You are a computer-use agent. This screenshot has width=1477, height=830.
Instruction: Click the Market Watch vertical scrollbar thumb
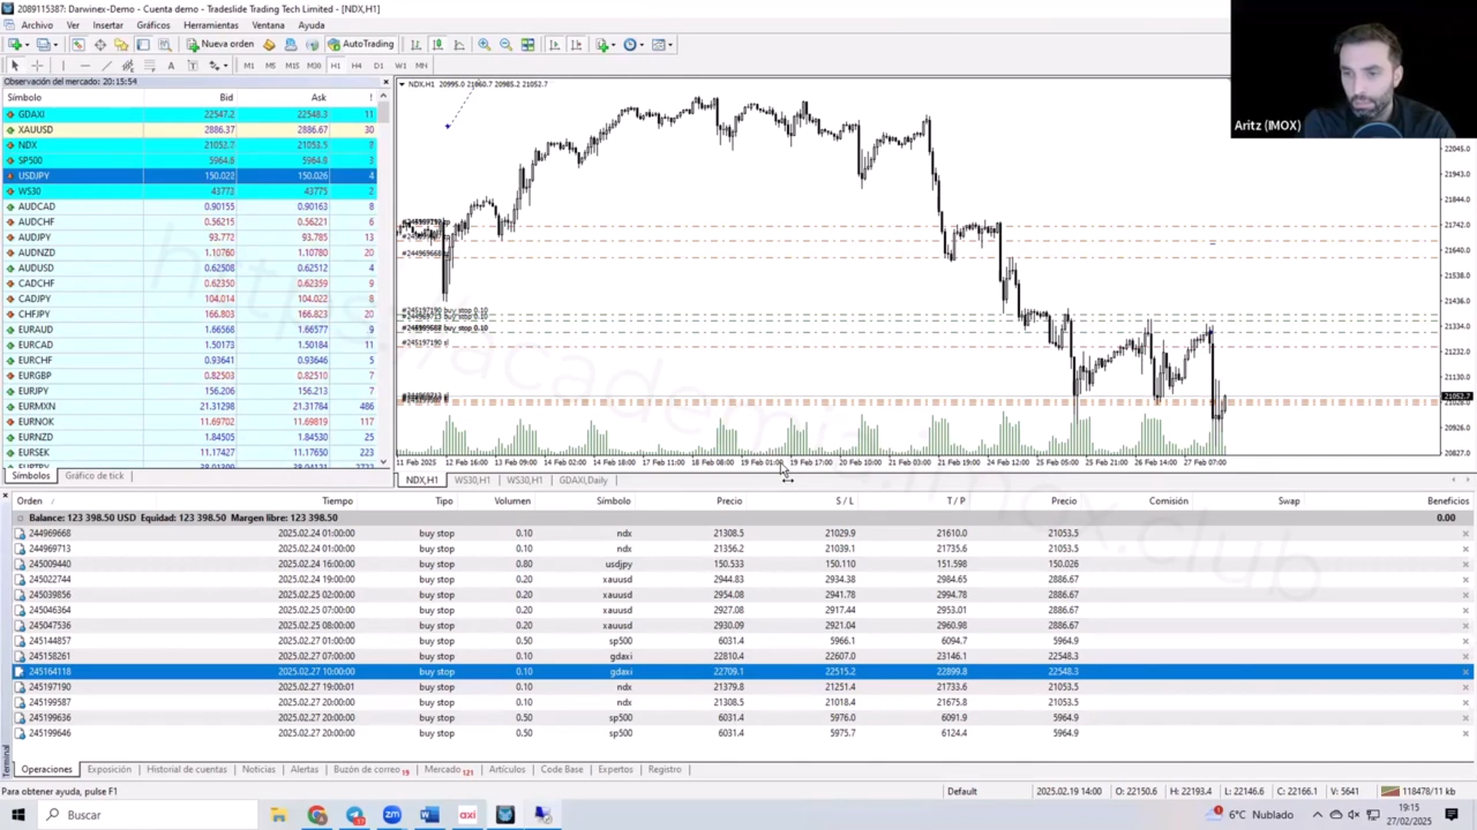pos(383,112)
